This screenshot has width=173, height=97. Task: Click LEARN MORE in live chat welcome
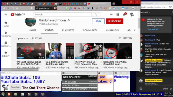(x=152, y=29)
